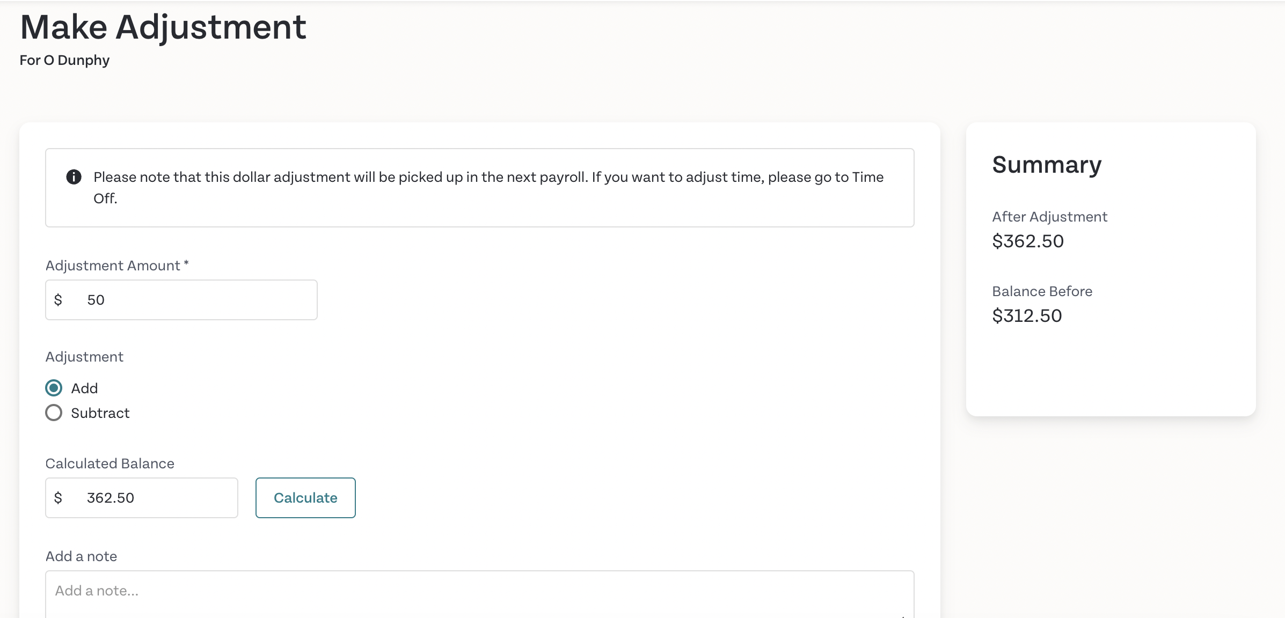
Task: Click the Add option label
Action: coord(84,388)
